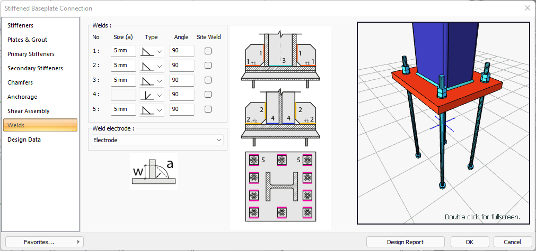Image resolution: width=536 pixels, height=251 pixels.
Task: Click the baseplate plan view diagram
Action: tap(281, 187)
